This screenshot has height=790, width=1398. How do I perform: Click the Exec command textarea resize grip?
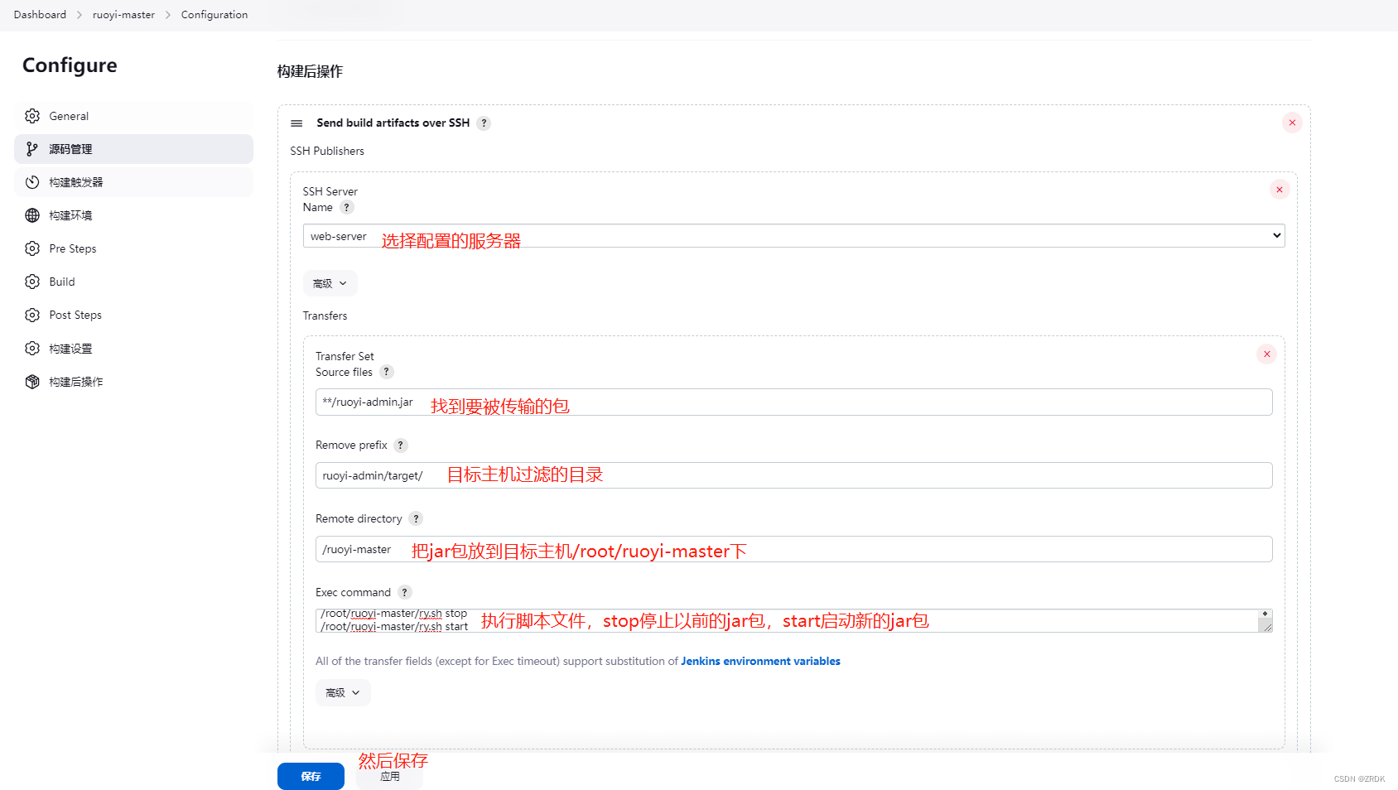1265,626
